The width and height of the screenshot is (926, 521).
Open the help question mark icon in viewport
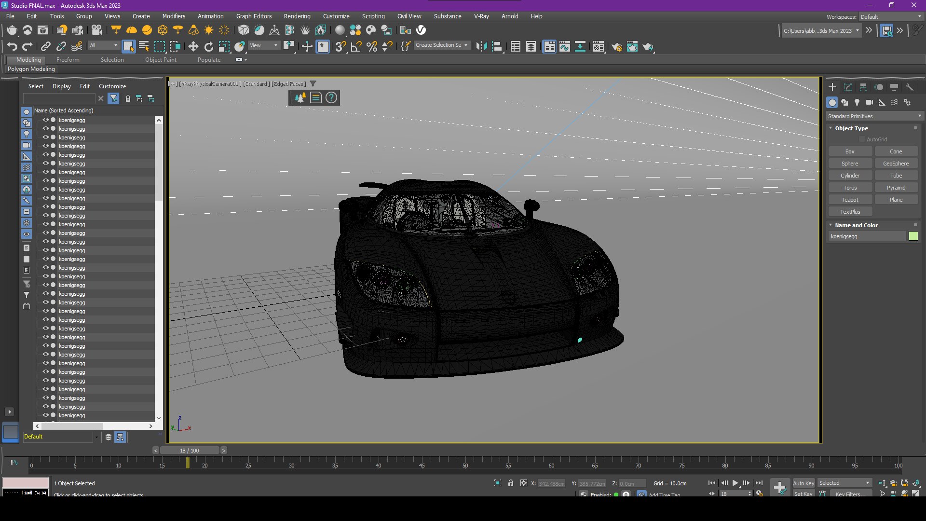pyautogui.click(x=331, y=98)
